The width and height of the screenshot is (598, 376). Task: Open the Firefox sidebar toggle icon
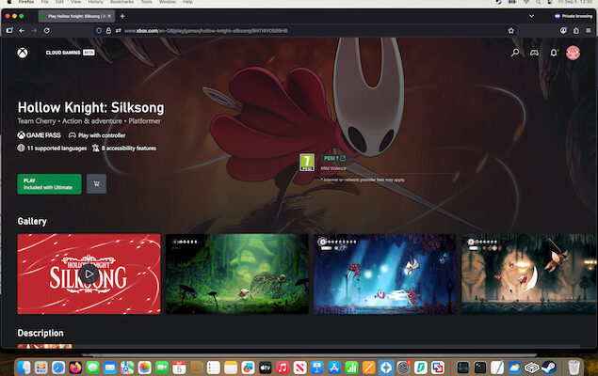(9, 30)
